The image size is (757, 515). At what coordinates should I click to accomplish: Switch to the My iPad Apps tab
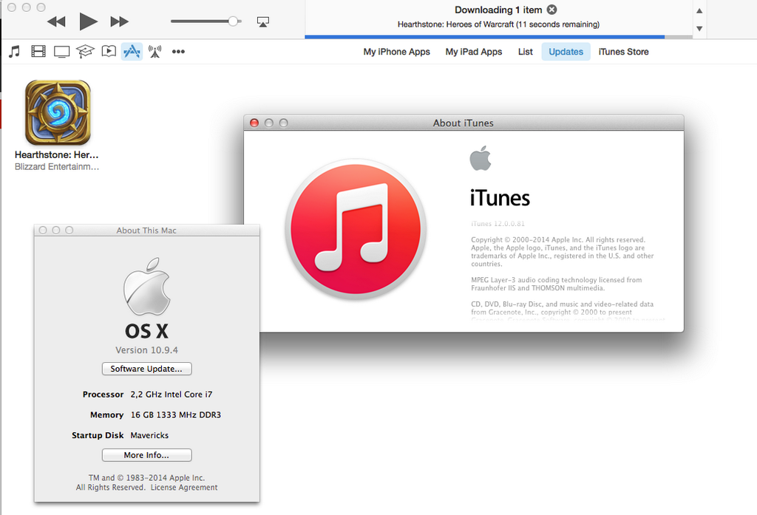coord(474,52)
